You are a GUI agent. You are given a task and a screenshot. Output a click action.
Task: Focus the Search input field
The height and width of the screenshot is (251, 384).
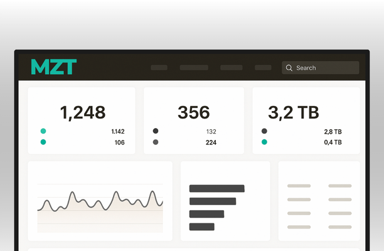321,68
